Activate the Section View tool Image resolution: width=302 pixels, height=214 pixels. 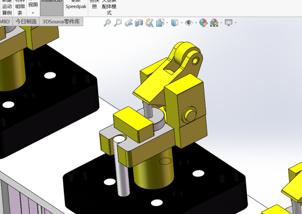tap(139, 23)
